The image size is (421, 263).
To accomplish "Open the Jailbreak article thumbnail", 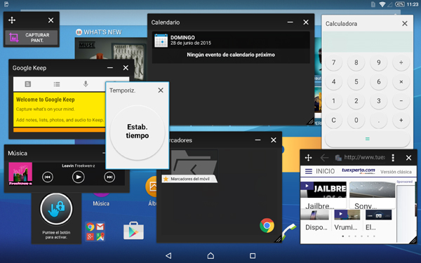I will point(323,189).
